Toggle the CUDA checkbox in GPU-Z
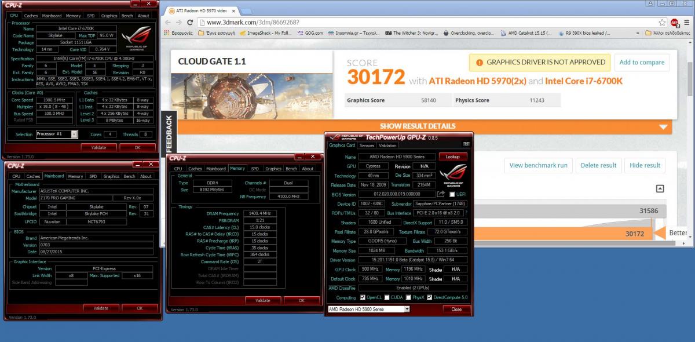Viewport: 695px width, 342px height. [x=387, y=297]
